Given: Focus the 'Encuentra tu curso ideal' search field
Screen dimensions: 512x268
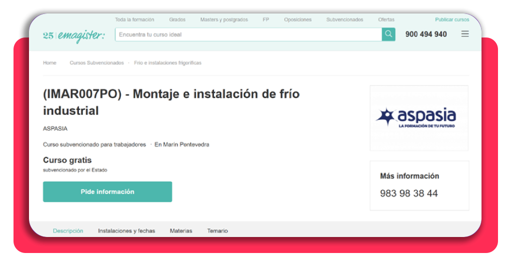Looking at the screenshot, I should [x=248, y=34].
